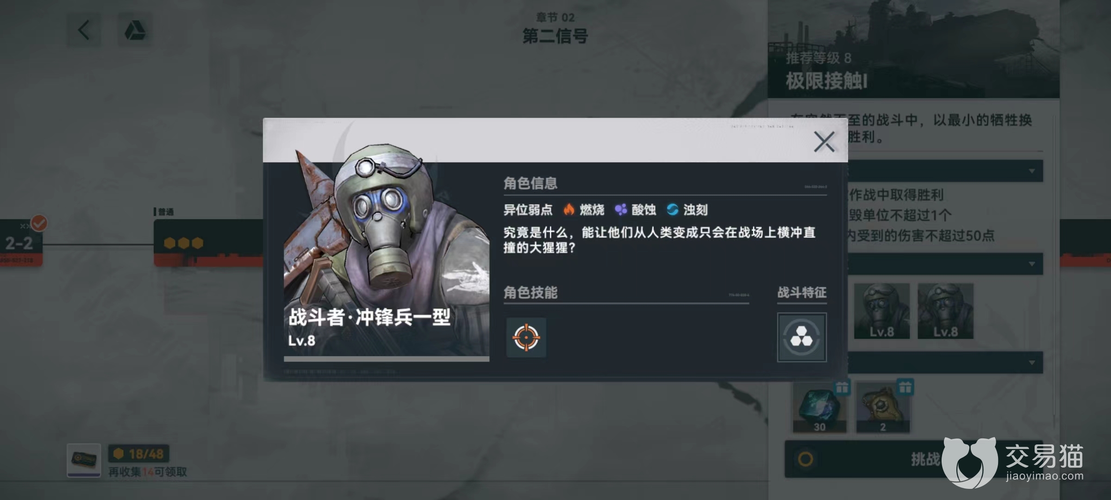
Task: Go back with the left arrow
Action: [84, 31]
